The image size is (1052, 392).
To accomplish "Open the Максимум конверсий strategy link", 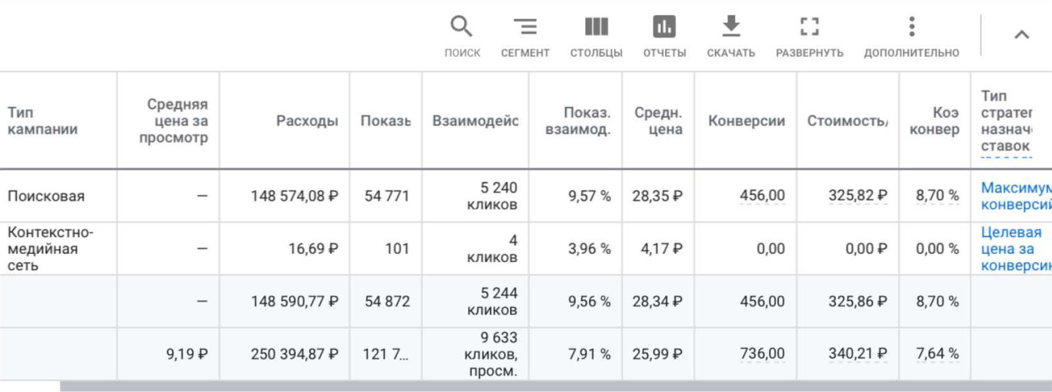I will click(x=1016, y=196).
